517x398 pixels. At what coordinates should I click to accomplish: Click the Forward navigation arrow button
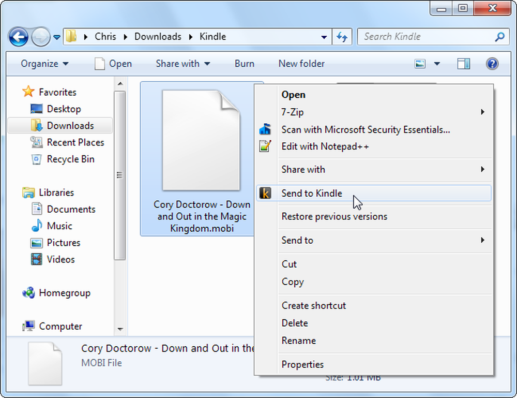41,37
